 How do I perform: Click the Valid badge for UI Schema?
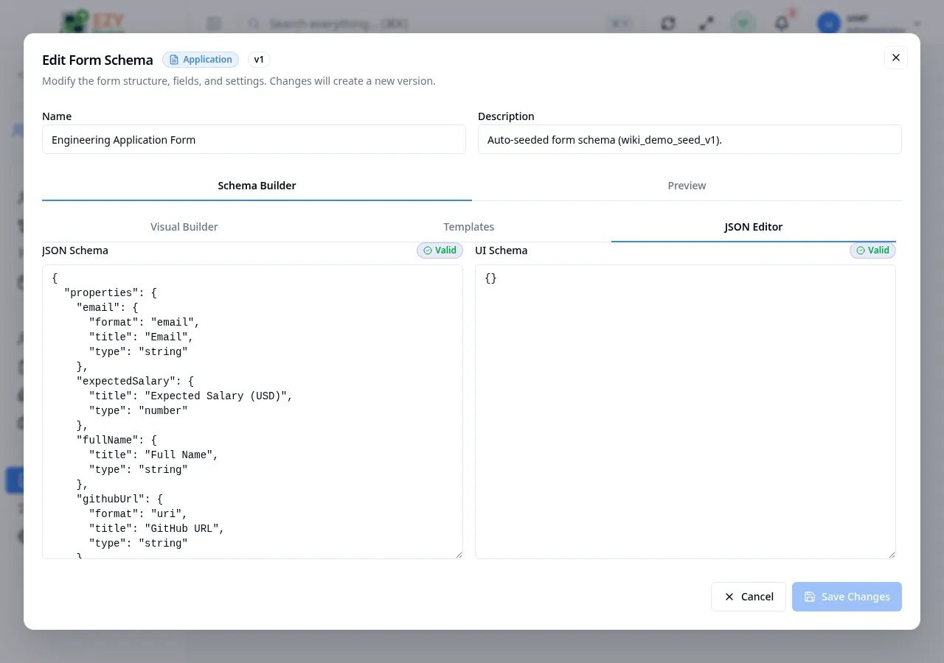[872, 250]
